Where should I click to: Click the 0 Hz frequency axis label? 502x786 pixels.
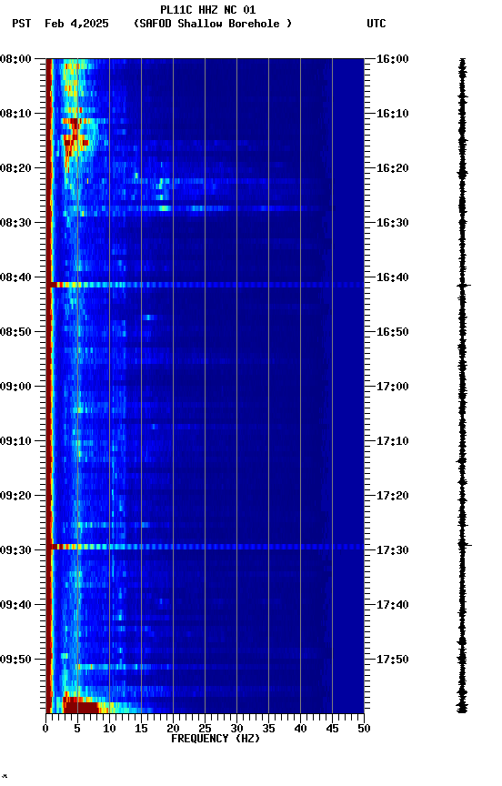click(45, 729)
